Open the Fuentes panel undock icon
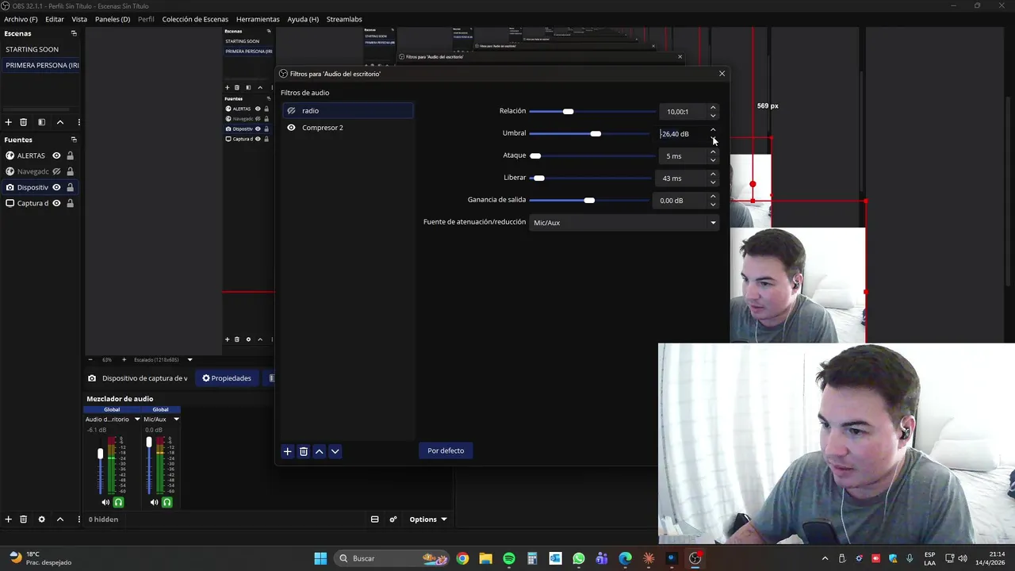The width and height of the screenshot is (1015, 571). 74,140
